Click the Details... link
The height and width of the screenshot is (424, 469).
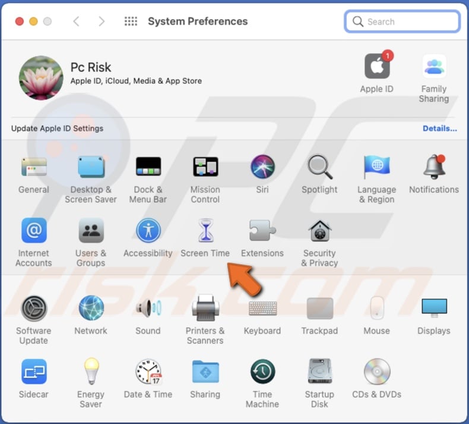(440, 128)
